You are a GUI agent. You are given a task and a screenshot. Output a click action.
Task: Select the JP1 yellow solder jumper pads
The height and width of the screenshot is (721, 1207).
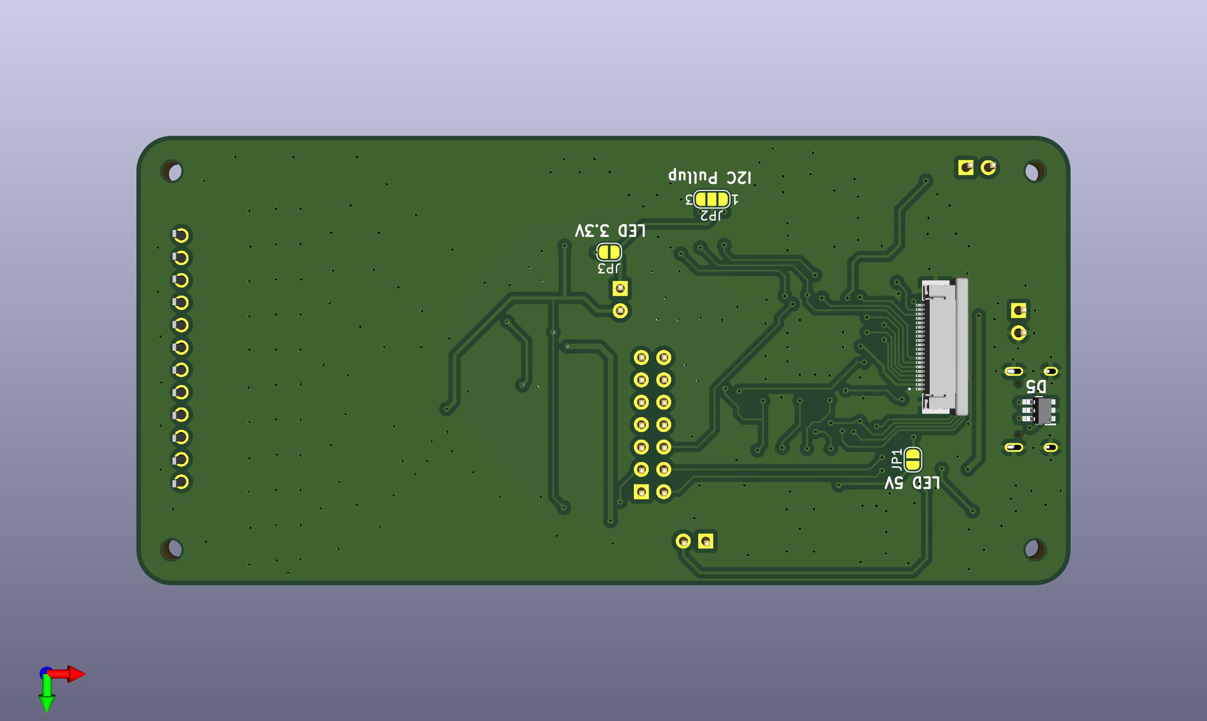[912, 459]
